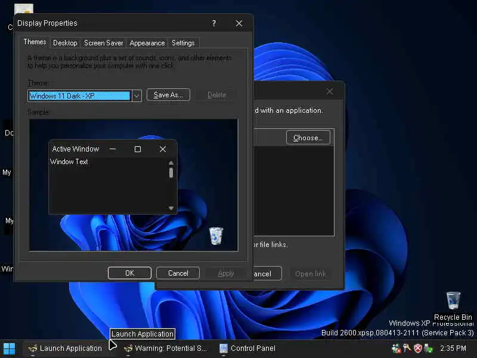Click the taskbar clock showing 2:35 PM
477x358 pixels.
tap(453, 348)
